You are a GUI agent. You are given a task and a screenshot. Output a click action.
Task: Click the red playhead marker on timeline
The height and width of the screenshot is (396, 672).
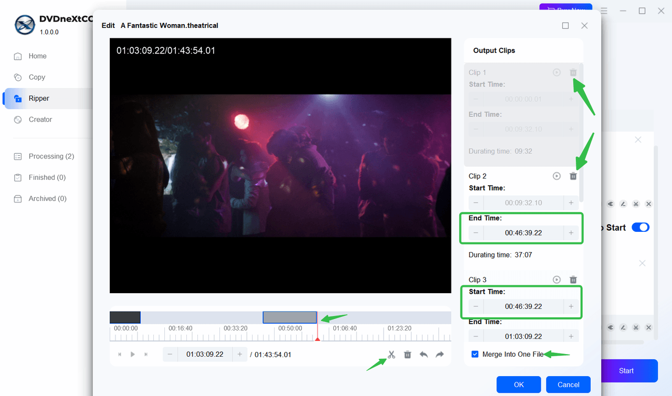click(x=317, y=339)
